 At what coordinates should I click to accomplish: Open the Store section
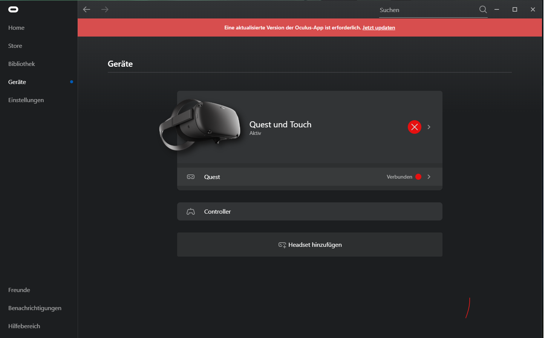coord(15,46)
